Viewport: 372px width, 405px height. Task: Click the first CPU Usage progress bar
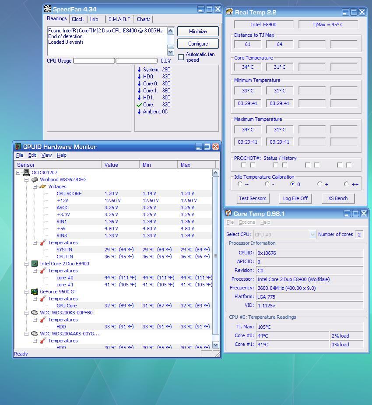pyautogui.click(x=94, y=61)
